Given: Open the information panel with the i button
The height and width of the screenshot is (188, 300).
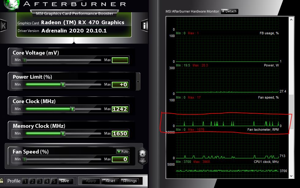Looking at the screenshot, I should tap(145, 26).
